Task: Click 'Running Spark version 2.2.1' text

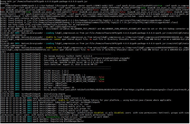Action: point(70,98)
